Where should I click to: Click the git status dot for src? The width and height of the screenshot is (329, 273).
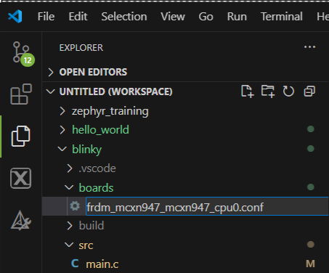(311, 245)
